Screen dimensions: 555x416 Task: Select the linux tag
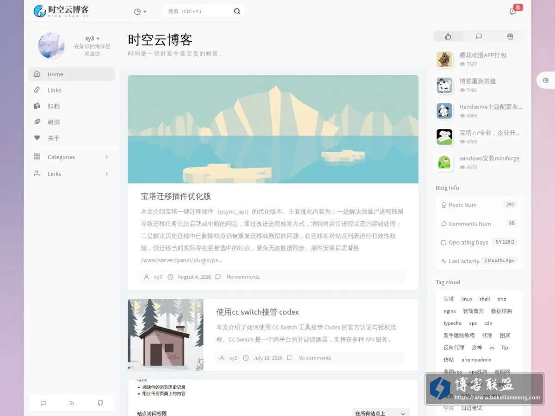467,299
